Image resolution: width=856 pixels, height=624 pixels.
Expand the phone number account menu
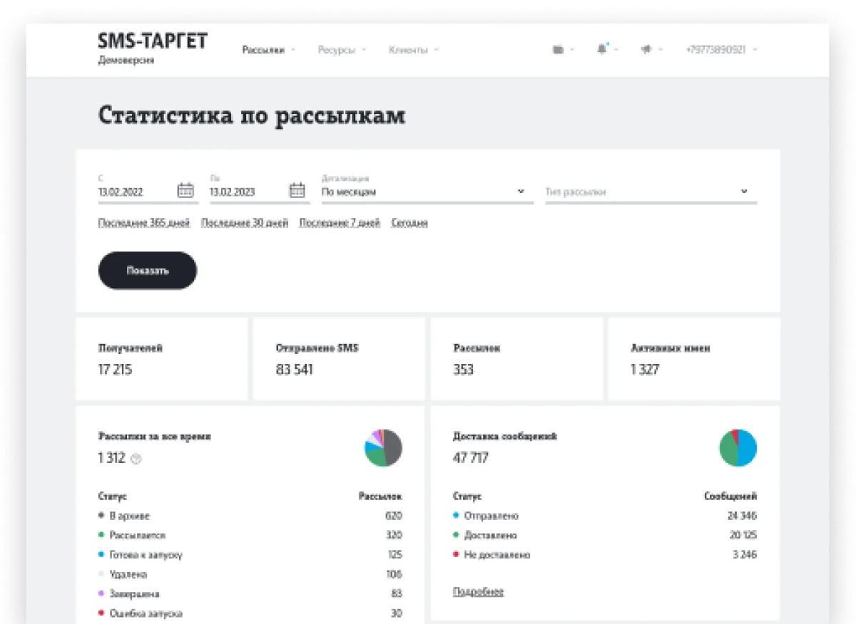720,50
